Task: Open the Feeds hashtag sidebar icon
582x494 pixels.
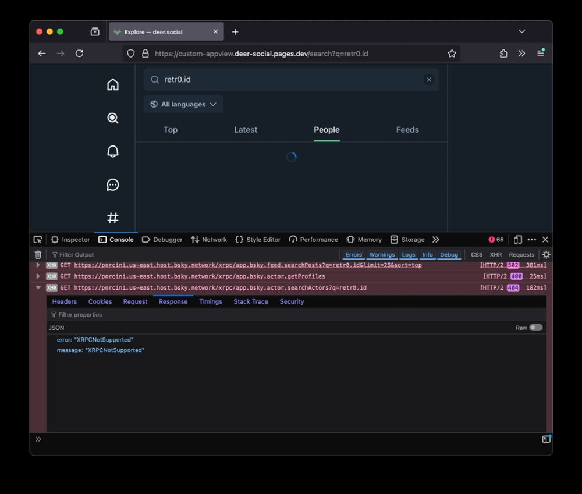Action: pyautogui.click(x=113, y=218)
